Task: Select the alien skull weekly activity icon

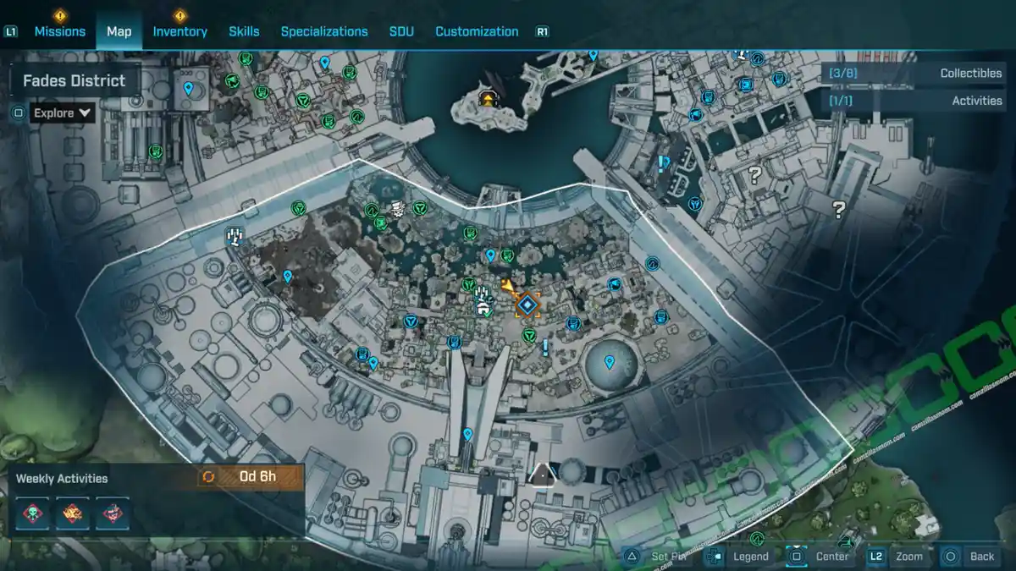Action: pyautogui.click(x=31, y=513)
